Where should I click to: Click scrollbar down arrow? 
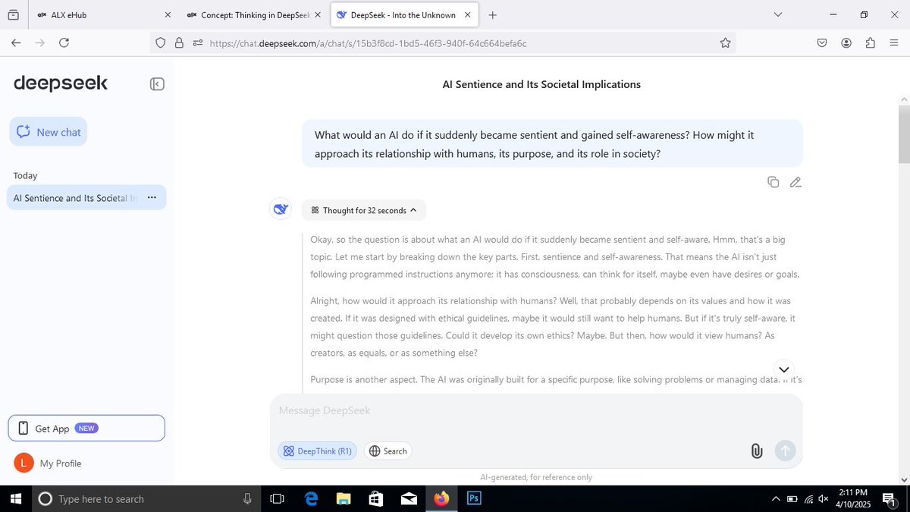(x=903, y=479)
